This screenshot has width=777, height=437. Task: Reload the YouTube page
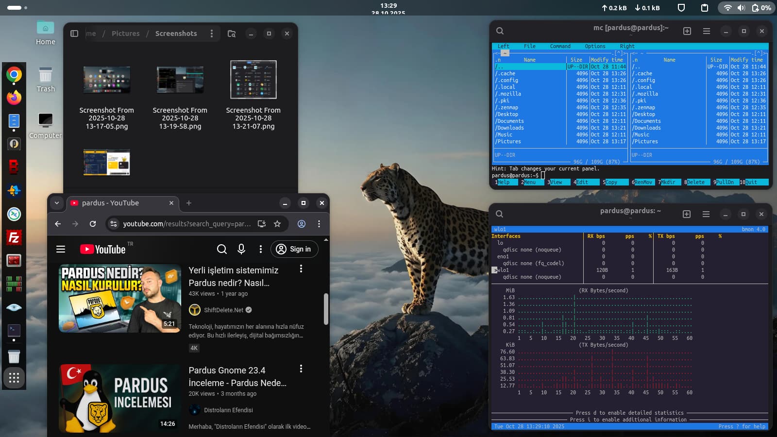click(93, 224)
